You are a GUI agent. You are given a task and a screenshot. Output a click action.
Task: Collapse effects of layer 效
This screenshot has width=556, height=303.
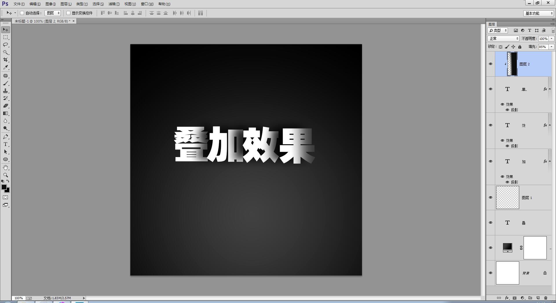pyautogui.click(x=550, y=125)
